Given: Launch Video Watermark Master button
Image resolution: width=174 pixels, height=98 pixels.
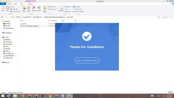Looking at the screenshot, I should point(87,60).
